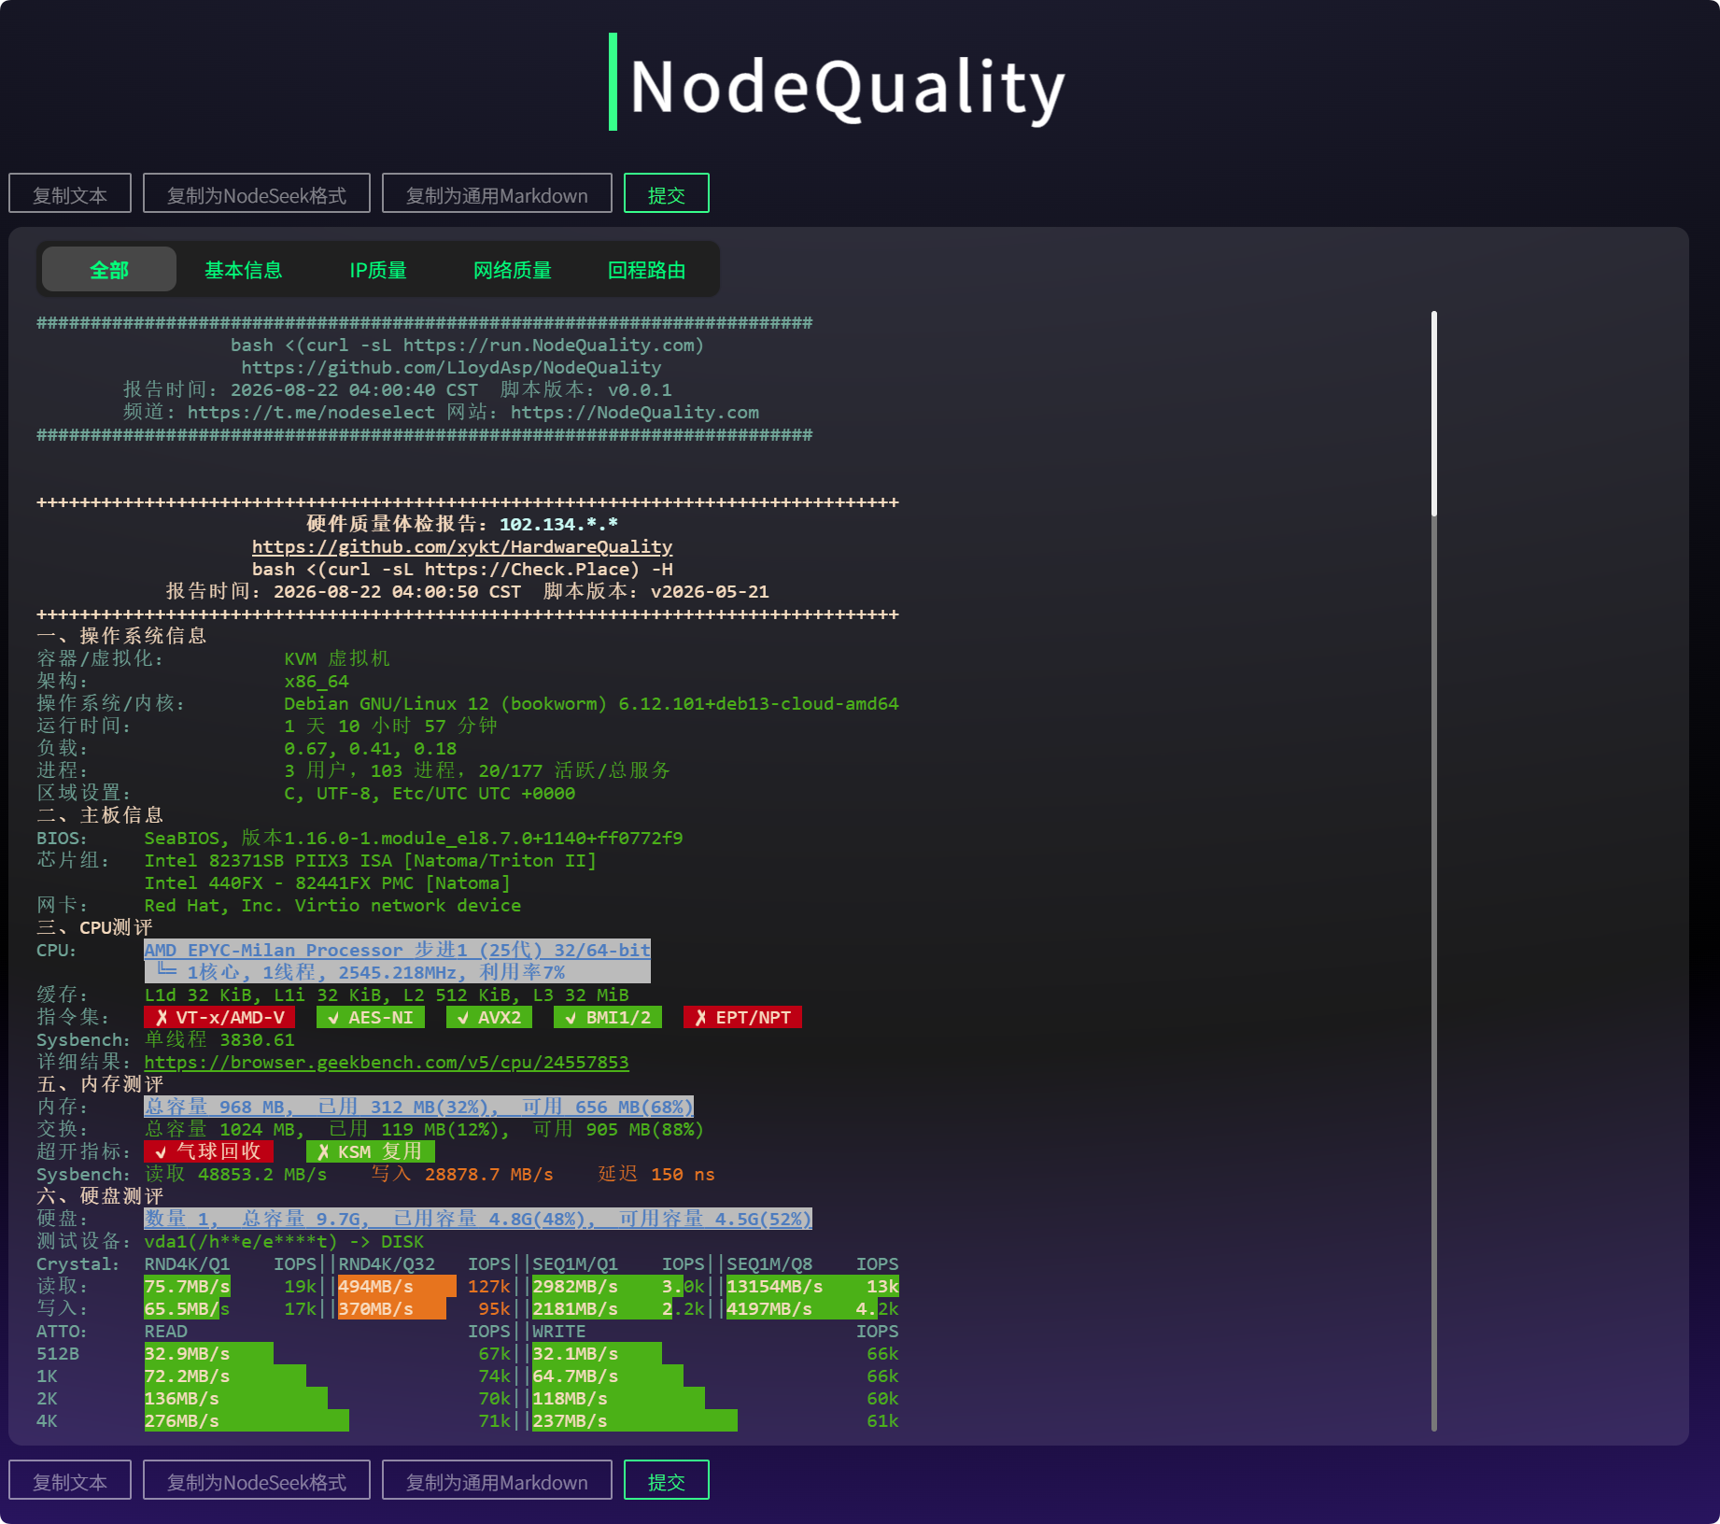Click the 2982MB/s SEQ1M/Q1 read bar
The height and width of the screenshot is (1524, 1720).
pos(607,1287)
